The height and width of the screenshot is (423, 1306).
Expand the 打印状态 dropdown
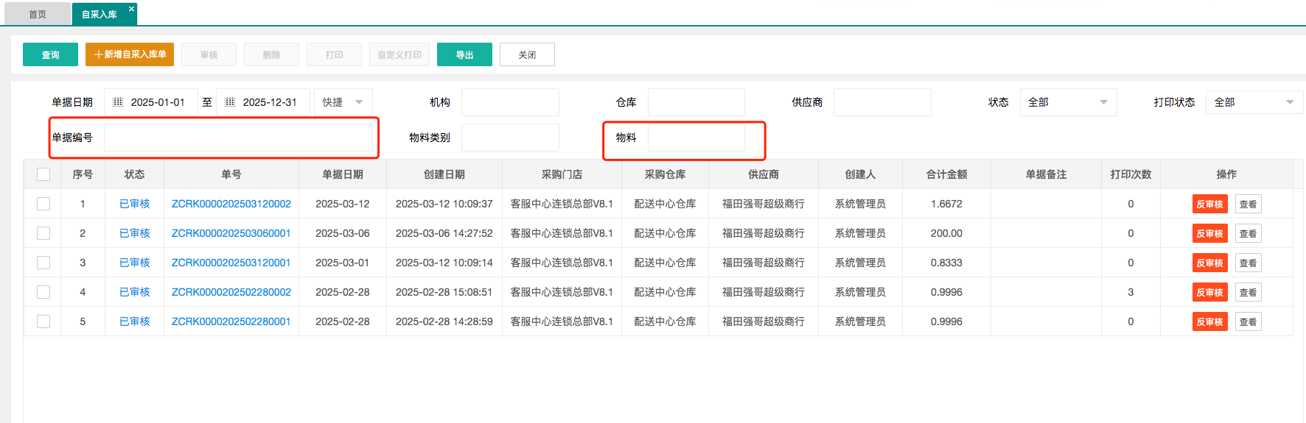pyautogui.click(x=1254, y=102)
